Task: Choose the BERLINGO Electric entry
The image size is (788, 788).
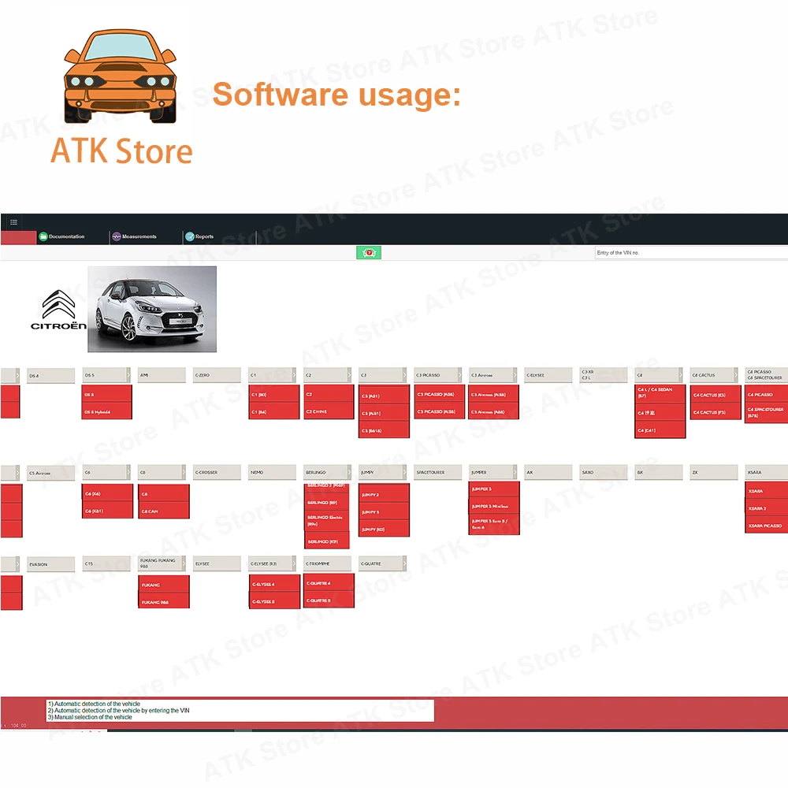Action: 327,521
